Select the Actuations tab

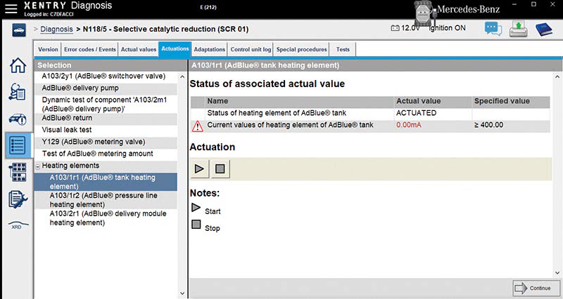click(x=175, y=49)
